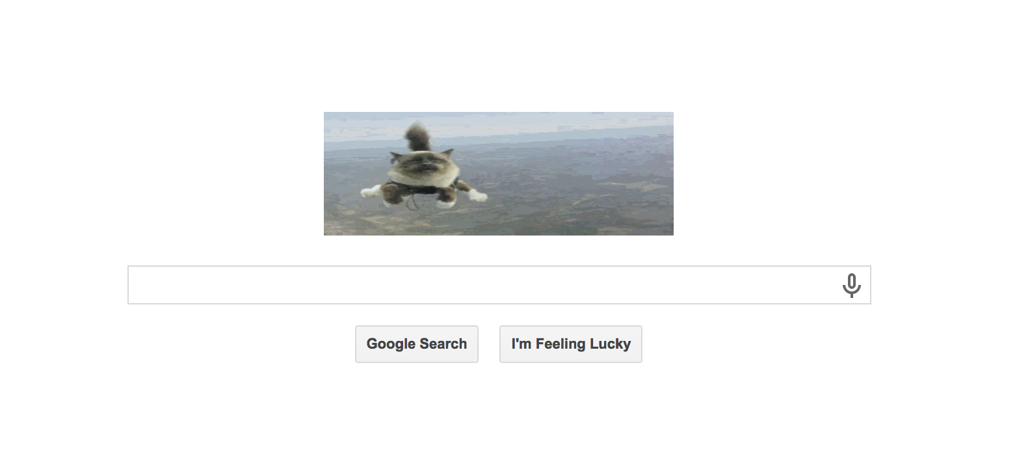The image size is (1030, 458).
Task: Click the cat's left ear
Action: 395,156
